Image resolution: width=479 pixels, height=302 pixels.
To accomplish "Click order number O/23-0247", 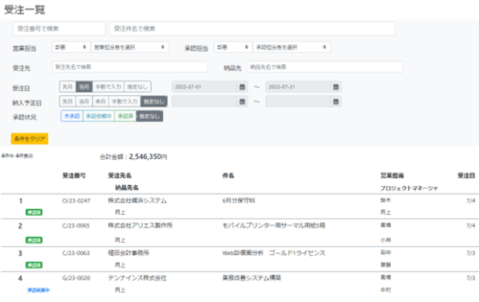I will pyautogui.click(x=77, y=201).
